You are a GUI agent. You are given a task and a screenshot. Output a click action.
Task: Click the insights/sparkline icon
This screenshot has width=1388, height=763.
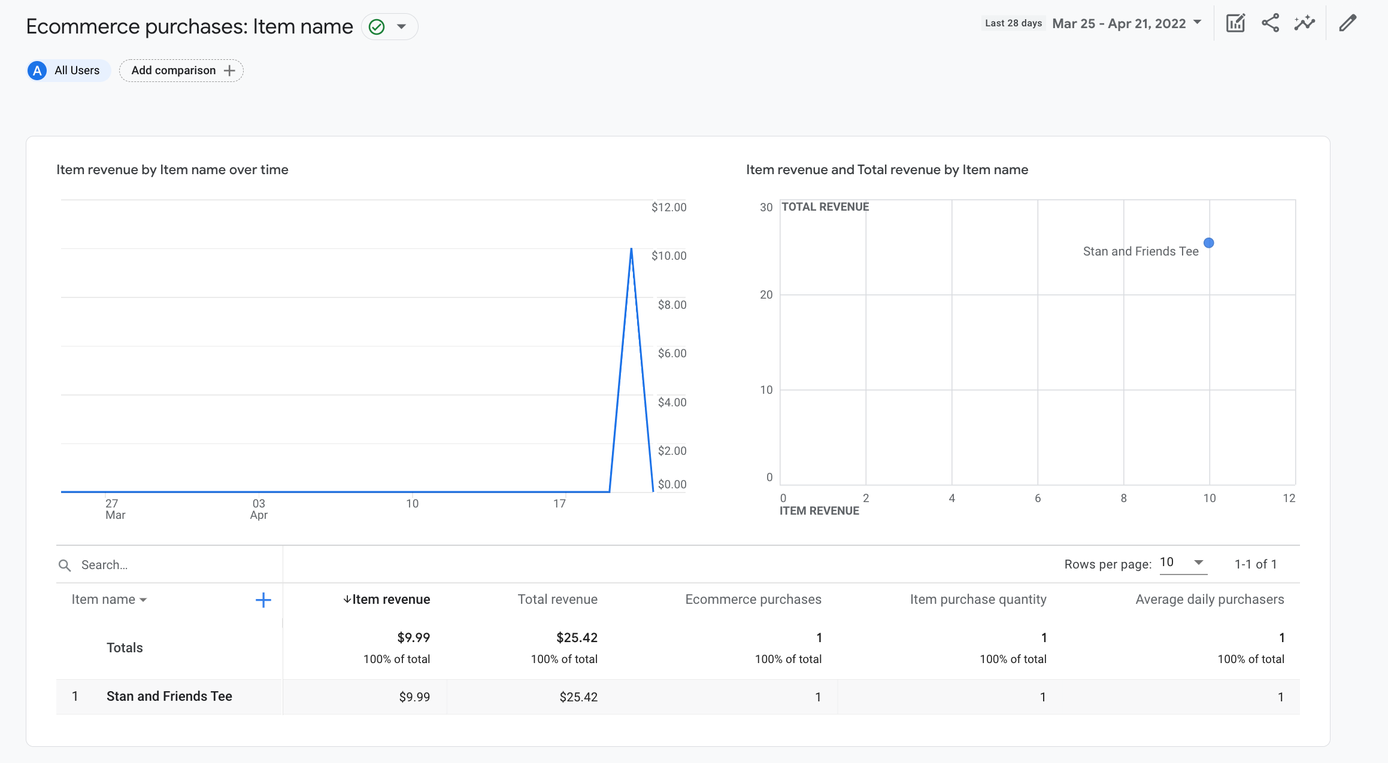point(1305,23)
